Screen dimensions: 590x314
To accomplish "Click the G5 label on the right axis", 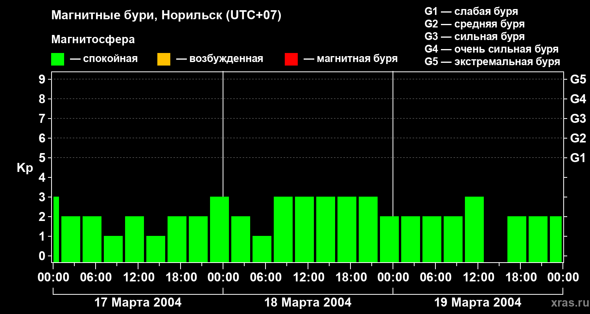I will tap(578, 79).
